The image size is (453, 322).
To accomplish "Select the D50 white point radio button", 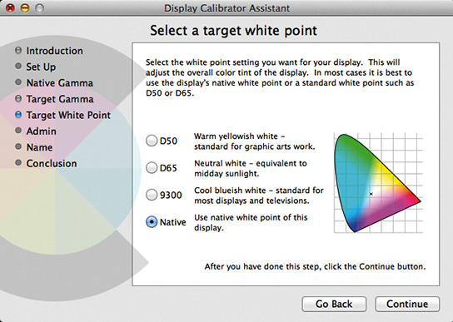I will (x=152, y=141).
